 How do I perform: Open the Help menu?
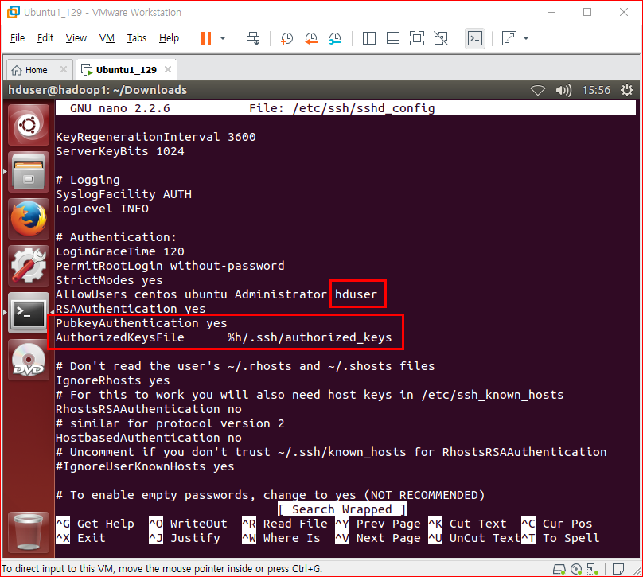169,38
